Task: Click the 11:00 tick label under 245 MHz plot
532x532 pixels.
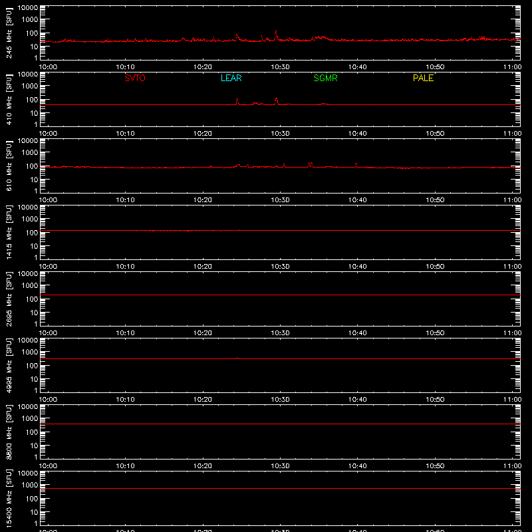Action: (512, 67)
